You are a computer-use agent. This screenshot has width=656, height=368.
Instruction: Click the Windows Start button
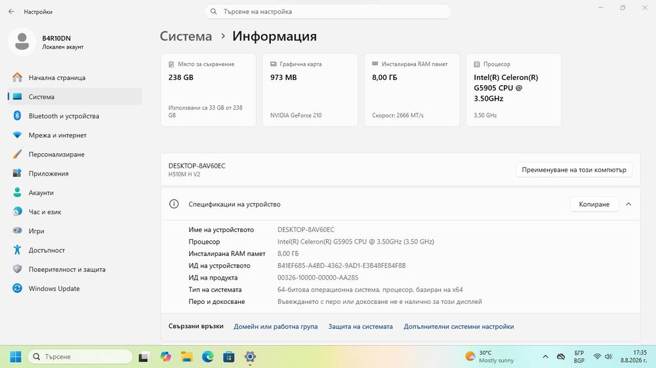16,357
